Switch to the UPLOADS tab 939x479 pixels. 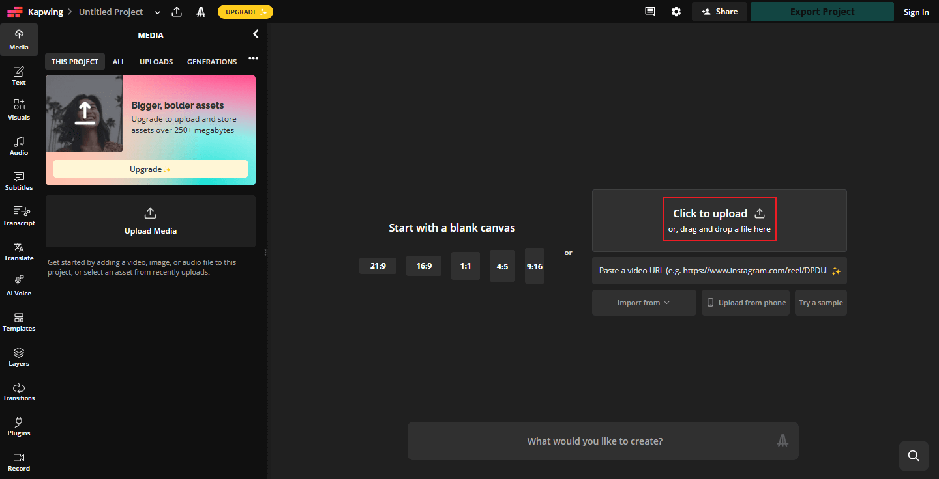click(156, 61)
